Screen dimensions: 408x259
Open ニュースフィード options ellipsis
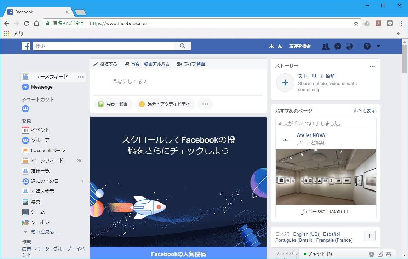81,77
